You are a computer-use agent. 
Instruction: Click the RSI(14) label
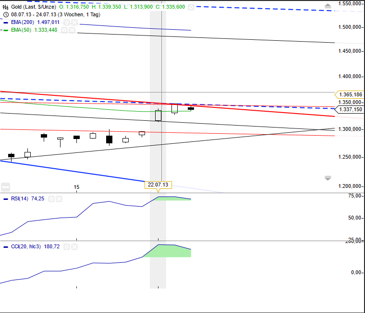click(20, 198)
